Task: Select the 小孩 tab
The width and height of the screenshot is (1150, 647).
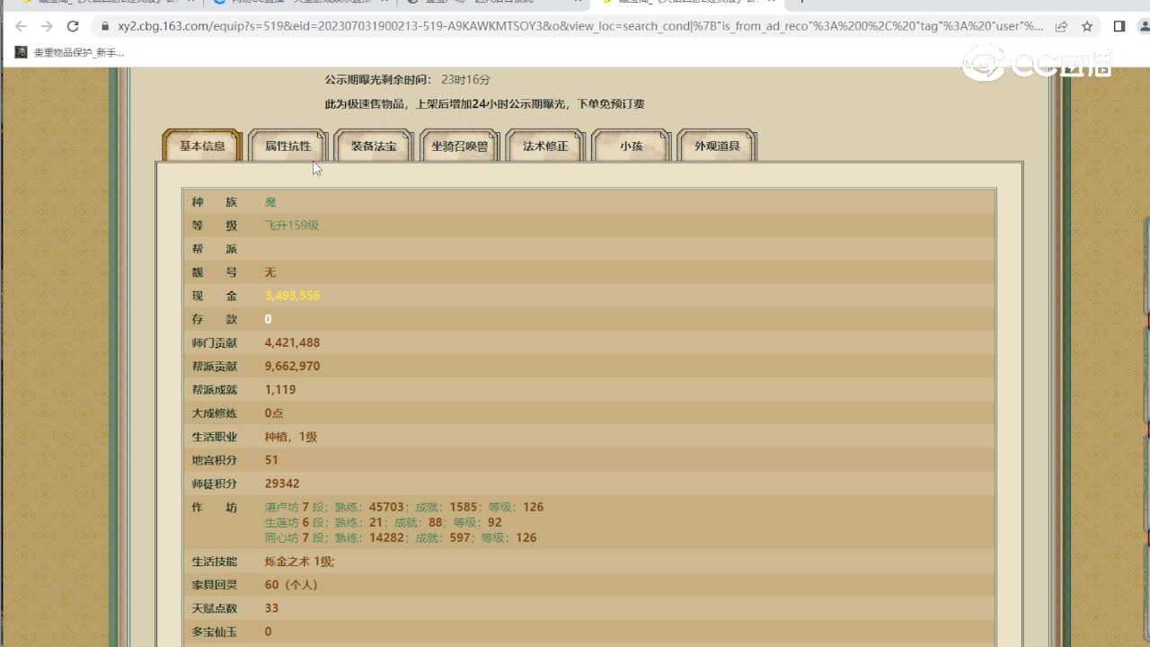Action: (631, 146)
